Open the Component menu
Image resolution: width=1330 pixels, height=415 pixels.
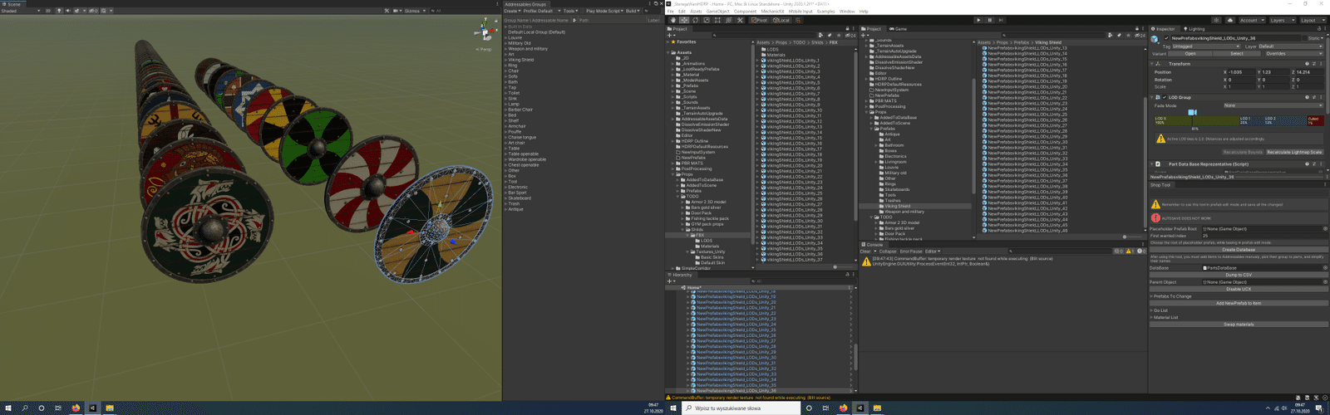(x=745, y=11)
